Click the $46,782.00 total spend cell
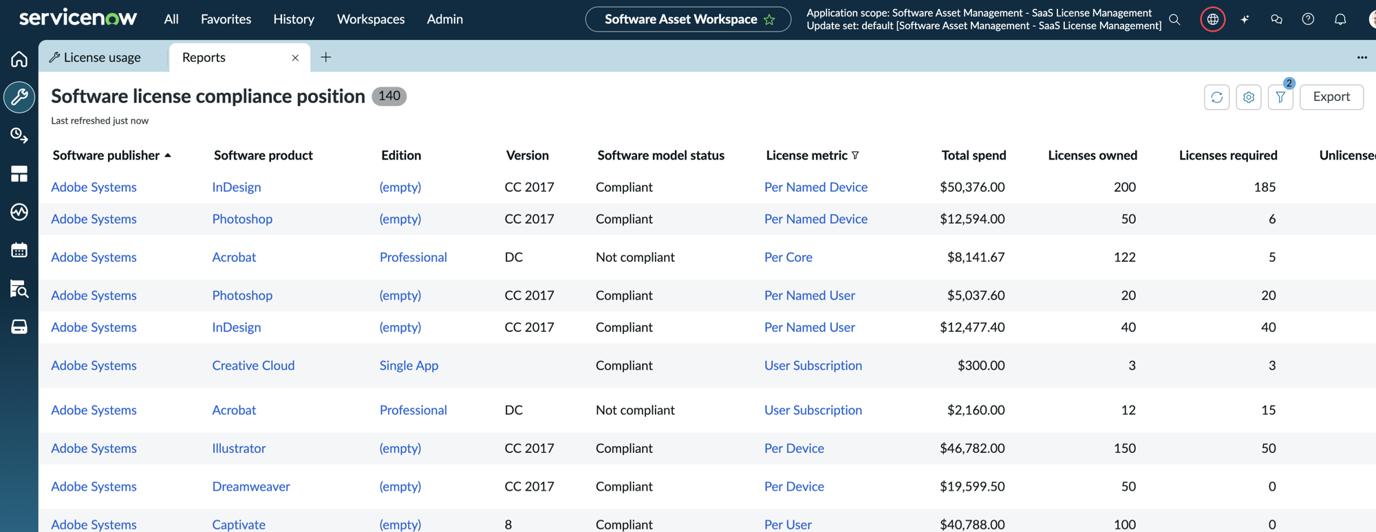The width and height of the screenshot is (1376, 532). pos(972,448)
